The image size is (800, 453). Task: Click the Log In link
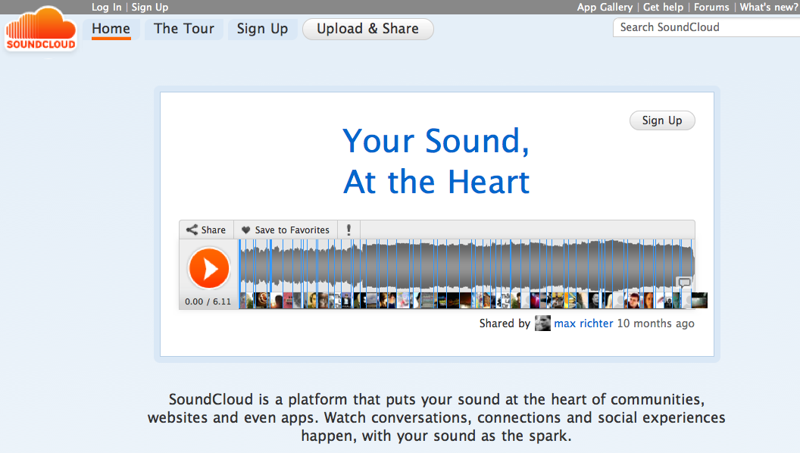[x=107, y=7]
